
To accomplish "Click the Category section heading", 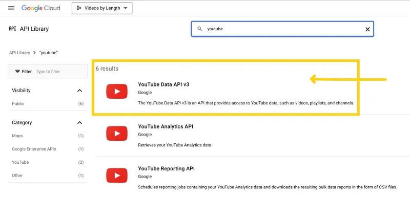I will point(22,123).
